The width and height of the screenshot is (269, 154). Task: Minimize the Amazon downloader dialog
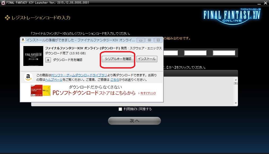click(141, 40)
